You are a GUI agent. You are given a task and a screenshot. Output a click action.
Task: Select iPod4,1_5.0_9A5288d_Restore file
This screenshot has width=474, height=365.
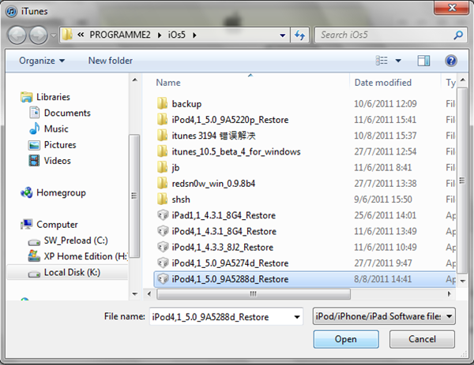coord(305,279)
